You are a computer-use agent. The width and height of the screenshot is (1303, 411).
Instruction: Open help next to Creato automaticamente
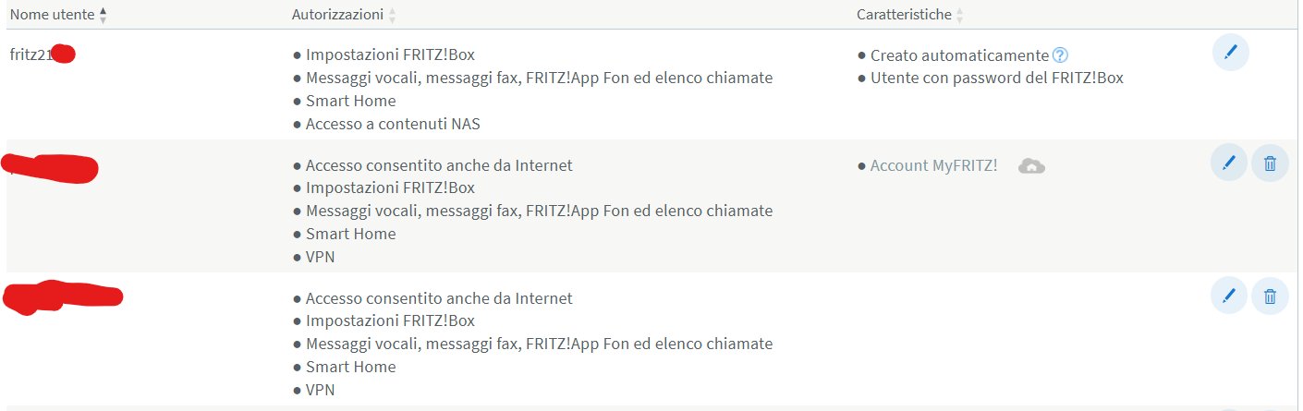click(1060, 55)
